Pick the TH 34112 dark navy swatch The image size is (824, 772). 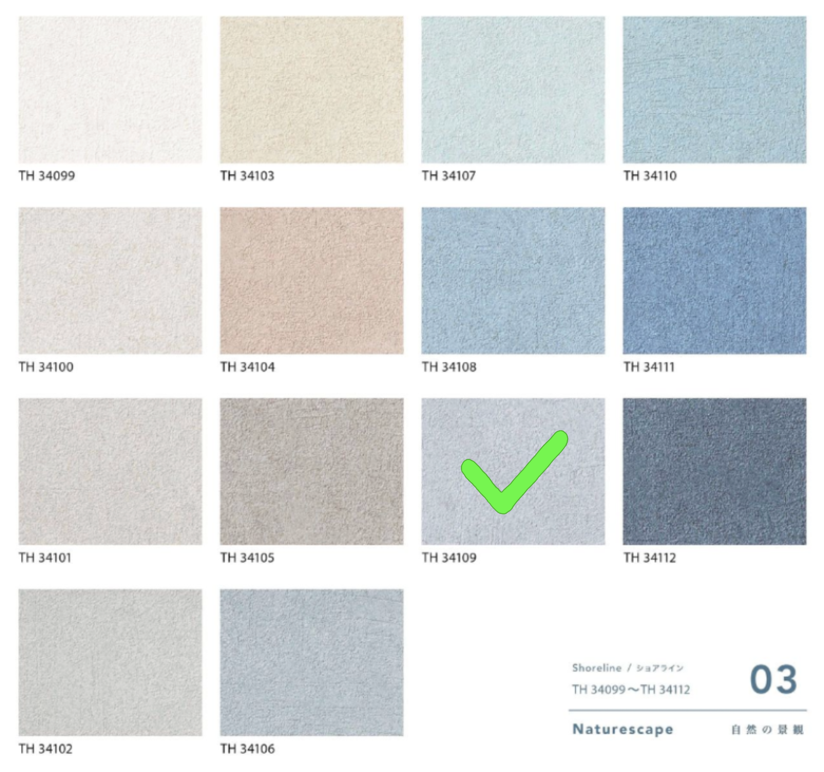coord(714,471)
